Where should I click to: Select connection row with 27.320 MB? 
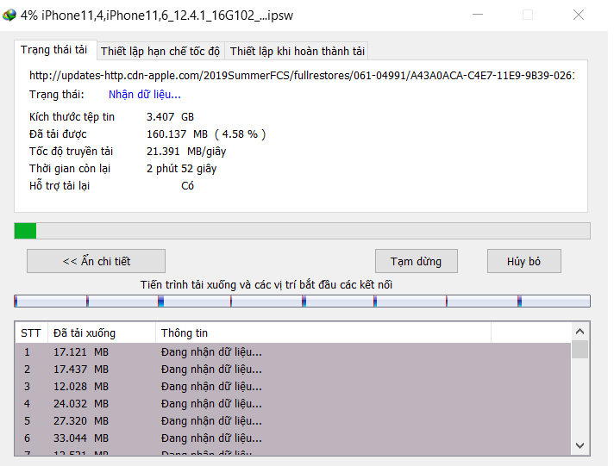tap(293, 421)
